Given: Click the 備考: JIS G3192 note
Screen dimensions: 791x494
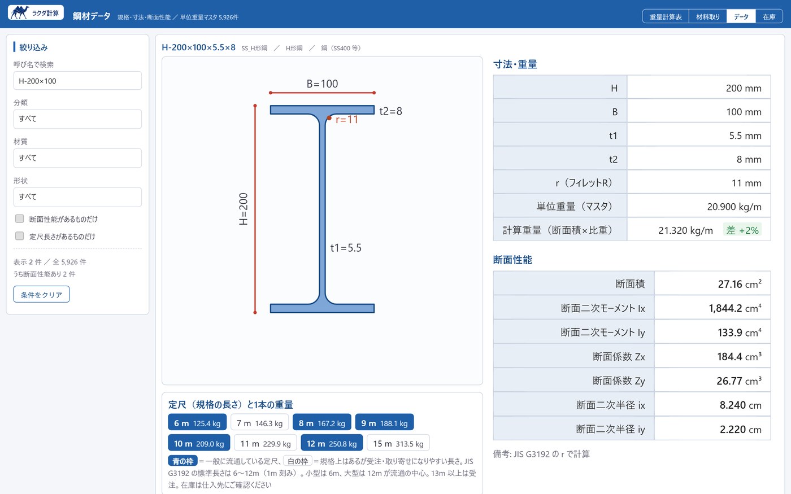Looking at the screenshot, I should pos(541,454).
